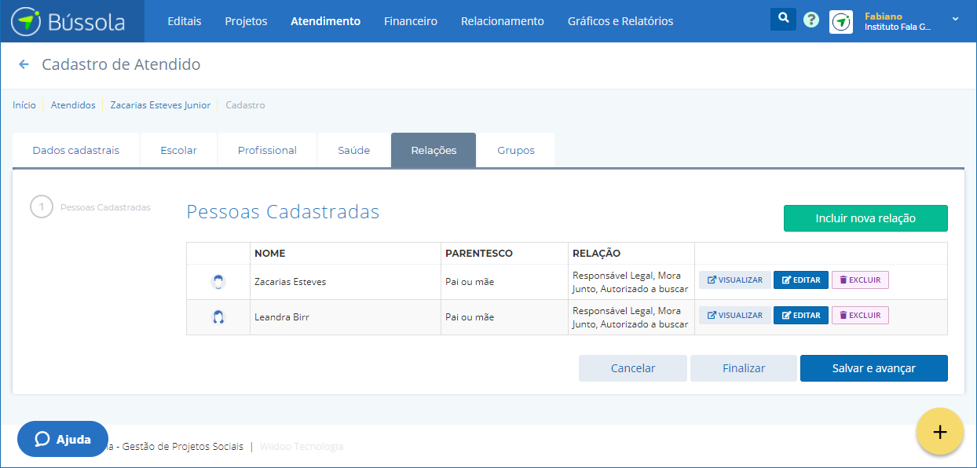
Task: Click the Bússola logo icon
Action: click(26, 21)
